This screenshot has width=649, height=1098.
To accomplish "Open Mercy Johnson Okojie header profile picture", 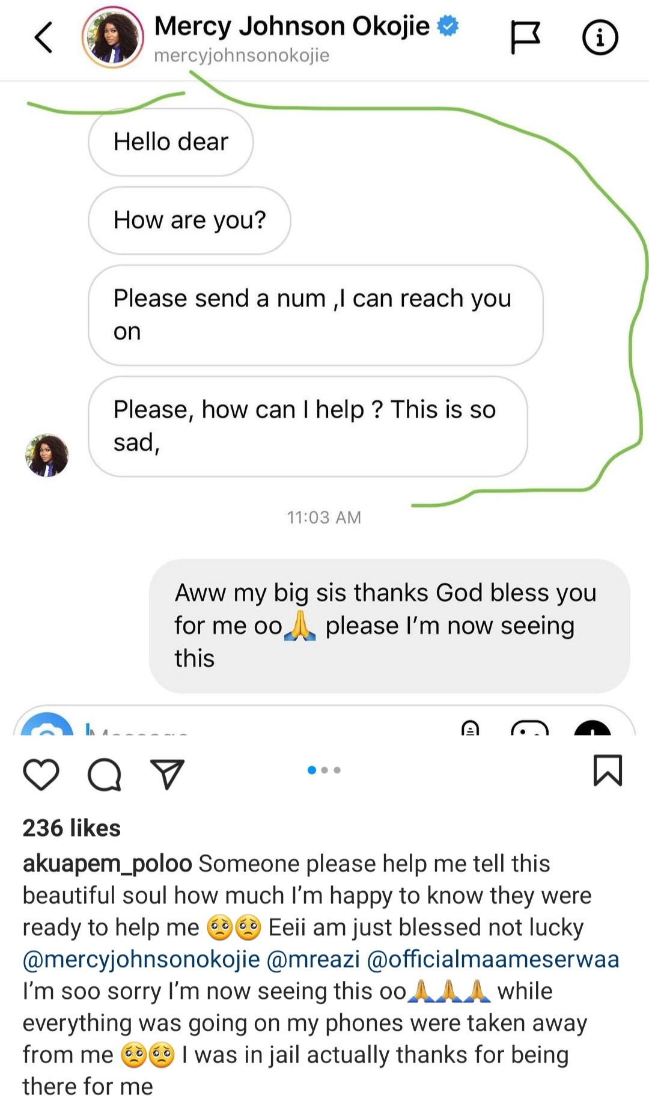I will click(x=113, y=37).
